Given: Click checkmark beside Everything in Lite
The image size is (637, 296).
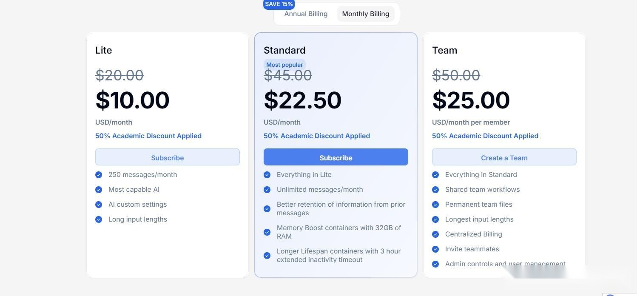Looking at the screenshot, I should point(267,175).
